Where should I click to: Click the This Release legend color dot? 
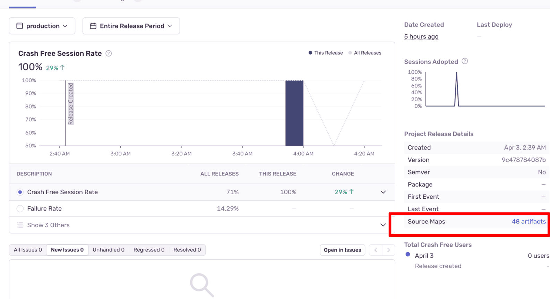(x=310, y=53)
